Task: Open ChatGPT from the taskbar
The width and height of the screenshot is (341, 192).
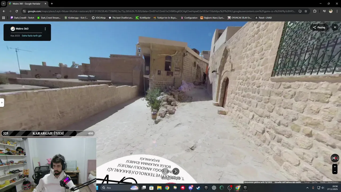Action: tap(214, 188)
